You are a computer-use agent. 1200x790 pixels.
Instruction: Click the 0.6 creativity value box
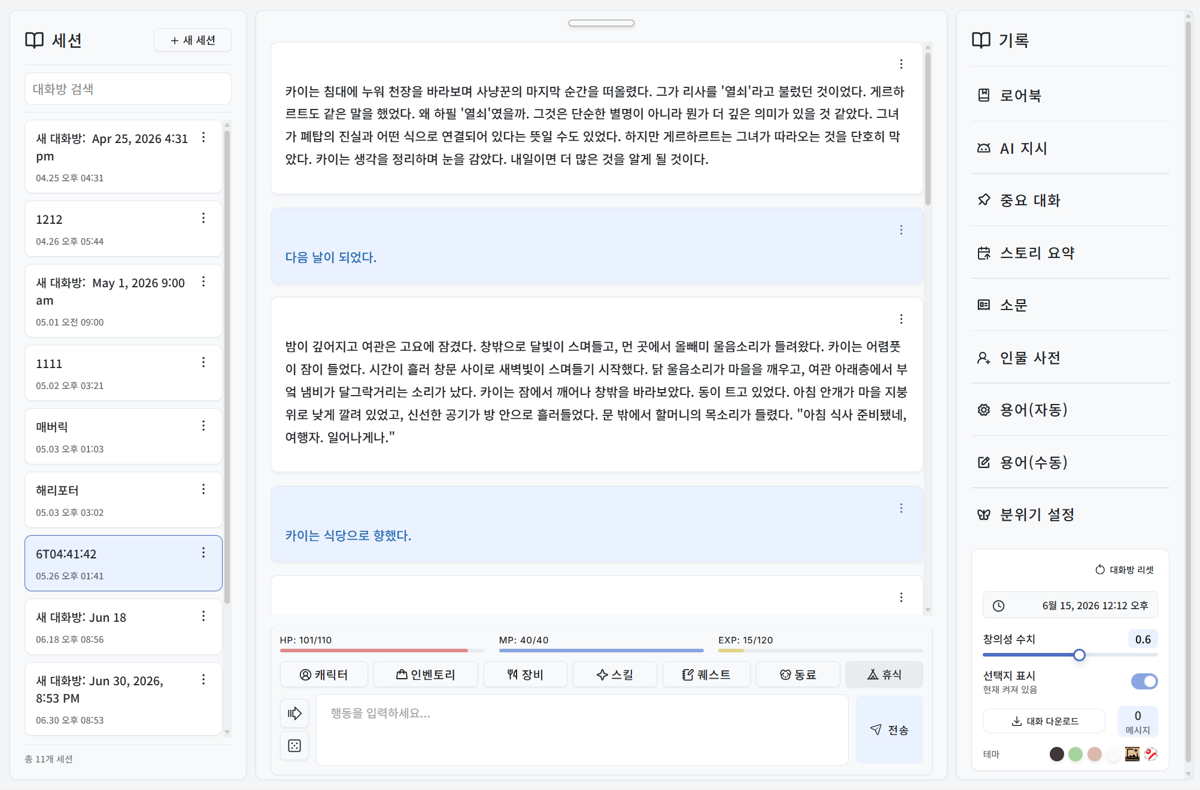point(1143,640)
